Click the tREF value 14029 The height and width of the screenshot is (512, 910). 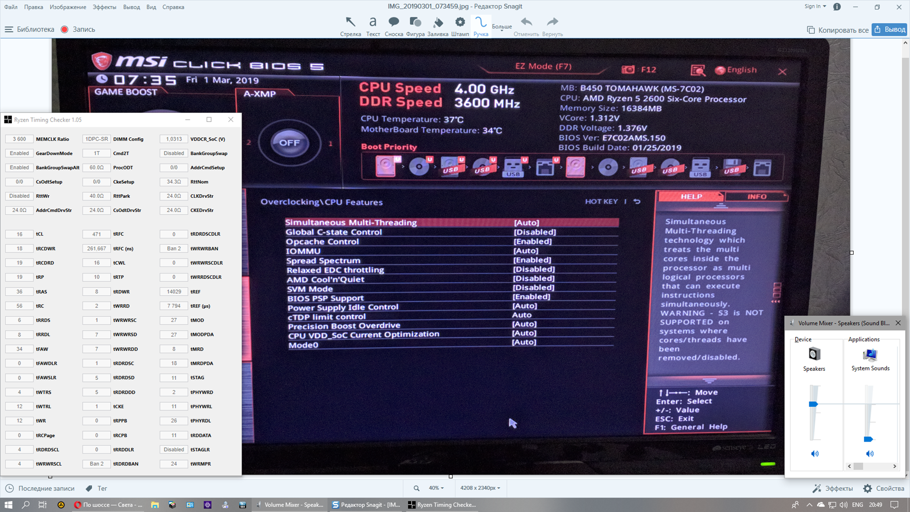coord(174,291)
